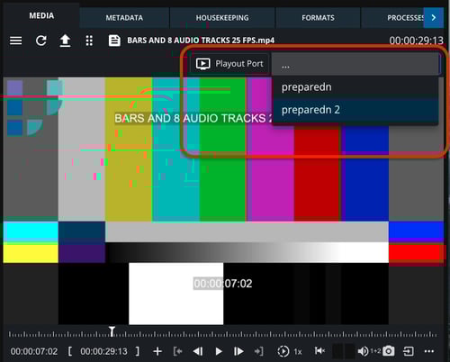This screenshot has height=362, width=450.
Task: Take a snapshot with the camera icon
Action: click(389, 351)
